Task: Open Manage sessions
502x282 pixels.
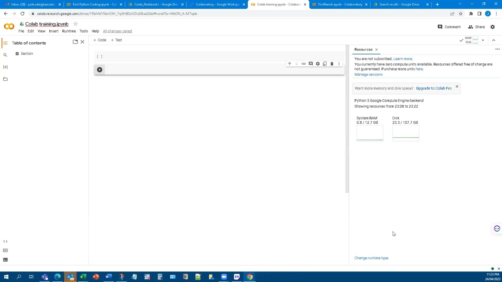Action: (368, 74)
